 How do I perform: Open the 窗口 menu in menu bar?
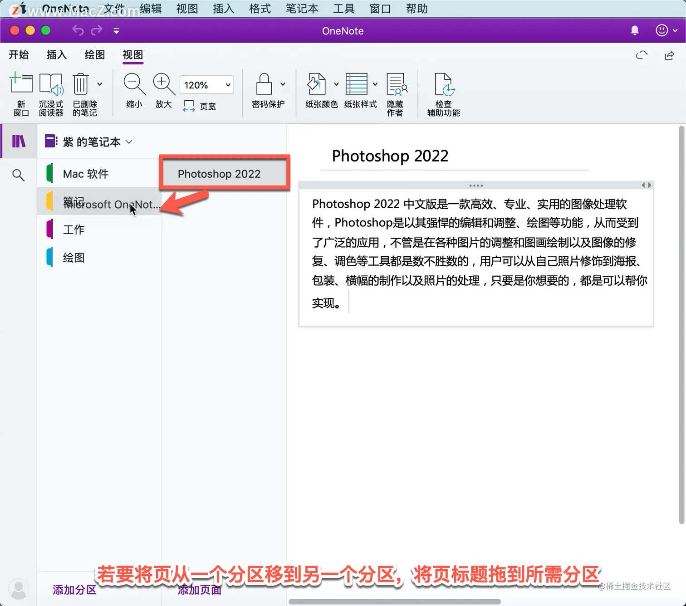pos(380,9)
